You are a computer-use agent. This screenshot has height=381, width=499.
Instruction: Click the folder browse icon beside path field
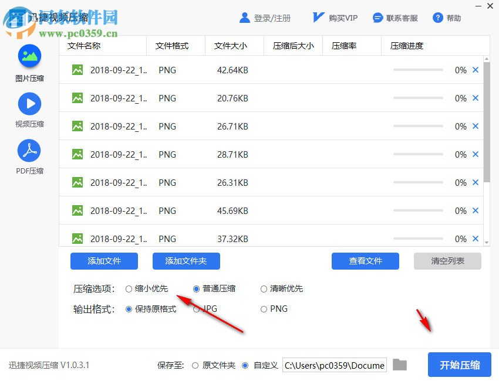coord(400,365)
